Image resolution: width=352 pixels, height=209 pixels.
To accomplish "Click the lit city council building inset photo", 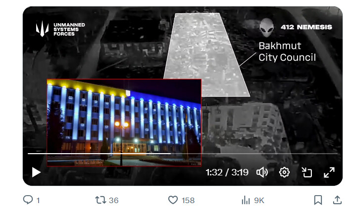I will [x=124, y=123].
